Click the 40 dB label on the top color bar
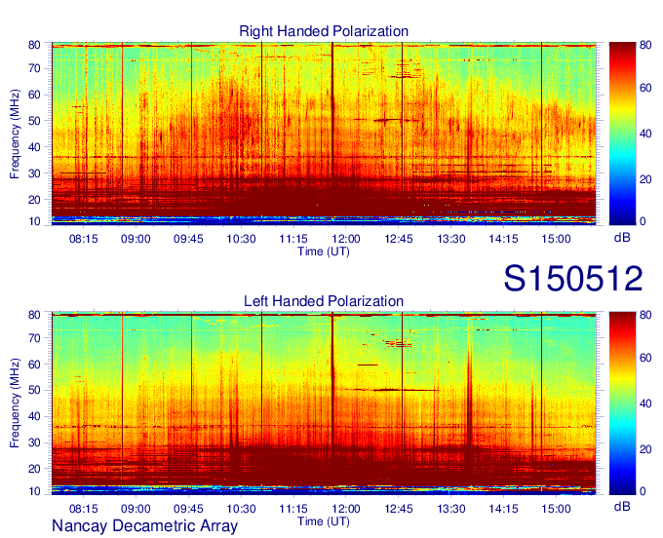Screen dimensions: 663x538 [x=645, y=134]
